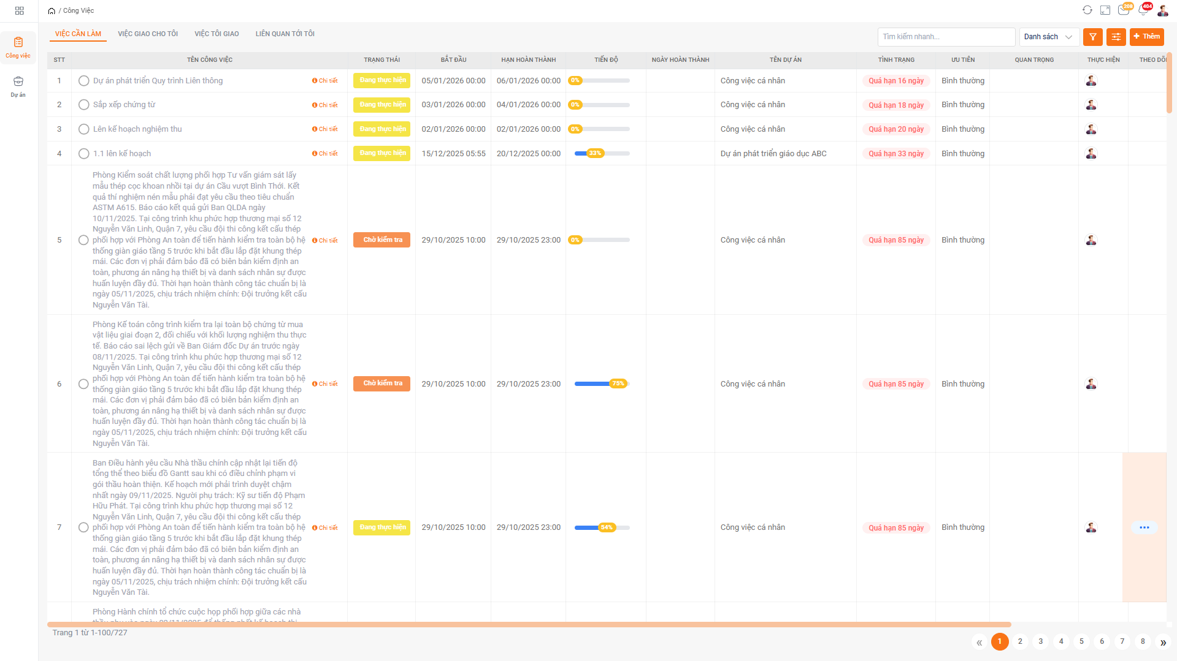Open the user avatar menu top-right
The width and height of the screenshot is (1177, 661).
tap(1163, 10)
